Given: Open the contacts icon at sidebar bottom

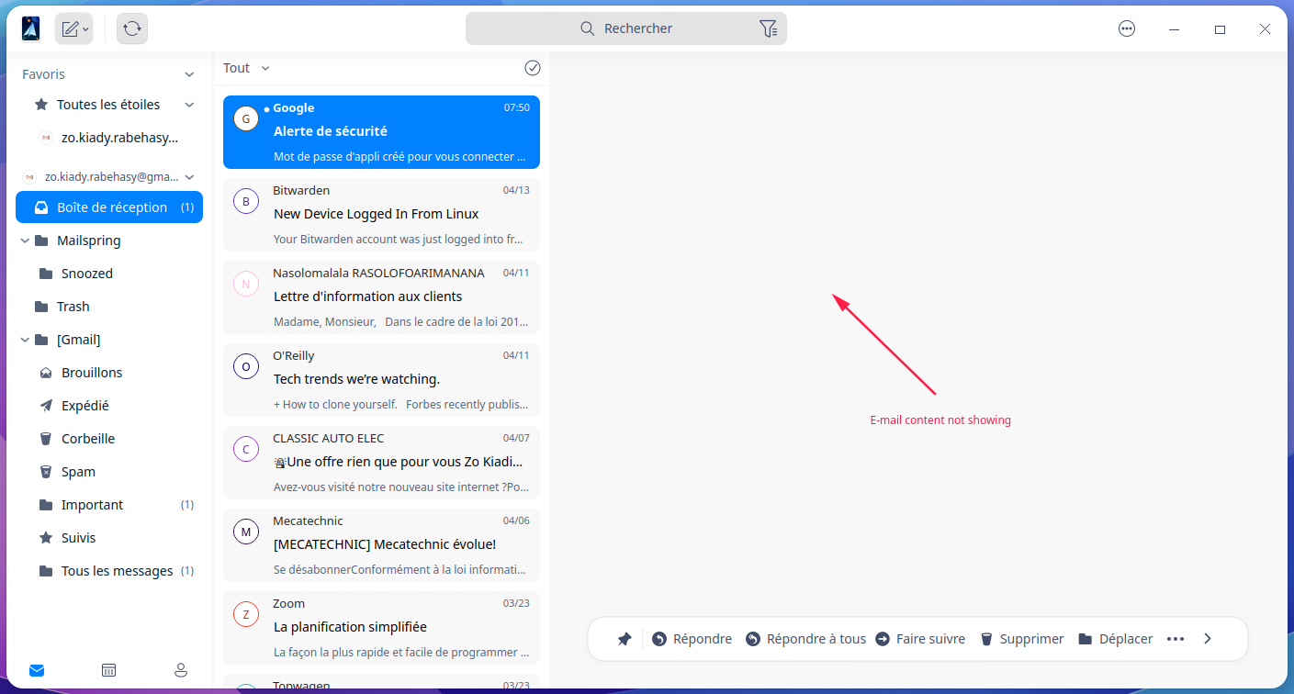Looking at the screenshot, I should pyautogui.click(x=181, y=670).
